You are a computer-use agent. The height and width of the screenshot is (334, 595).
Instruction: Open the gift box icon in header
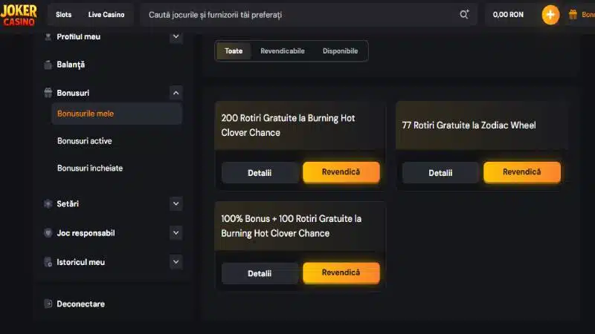tap(573, 14)
